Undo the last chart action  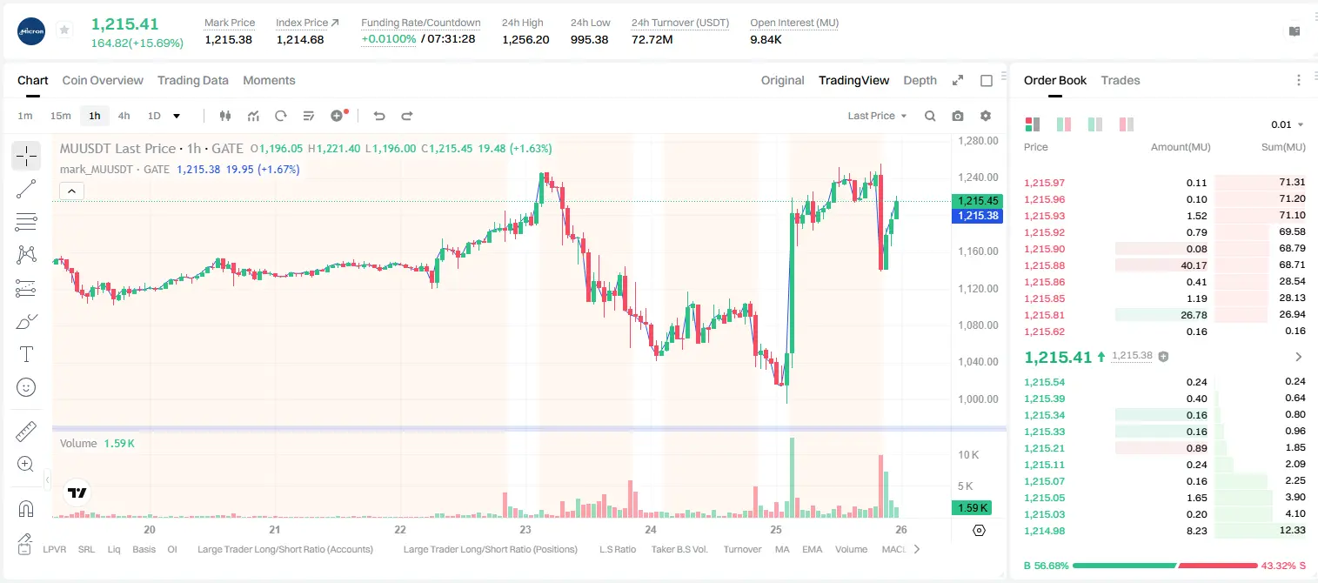378,116
